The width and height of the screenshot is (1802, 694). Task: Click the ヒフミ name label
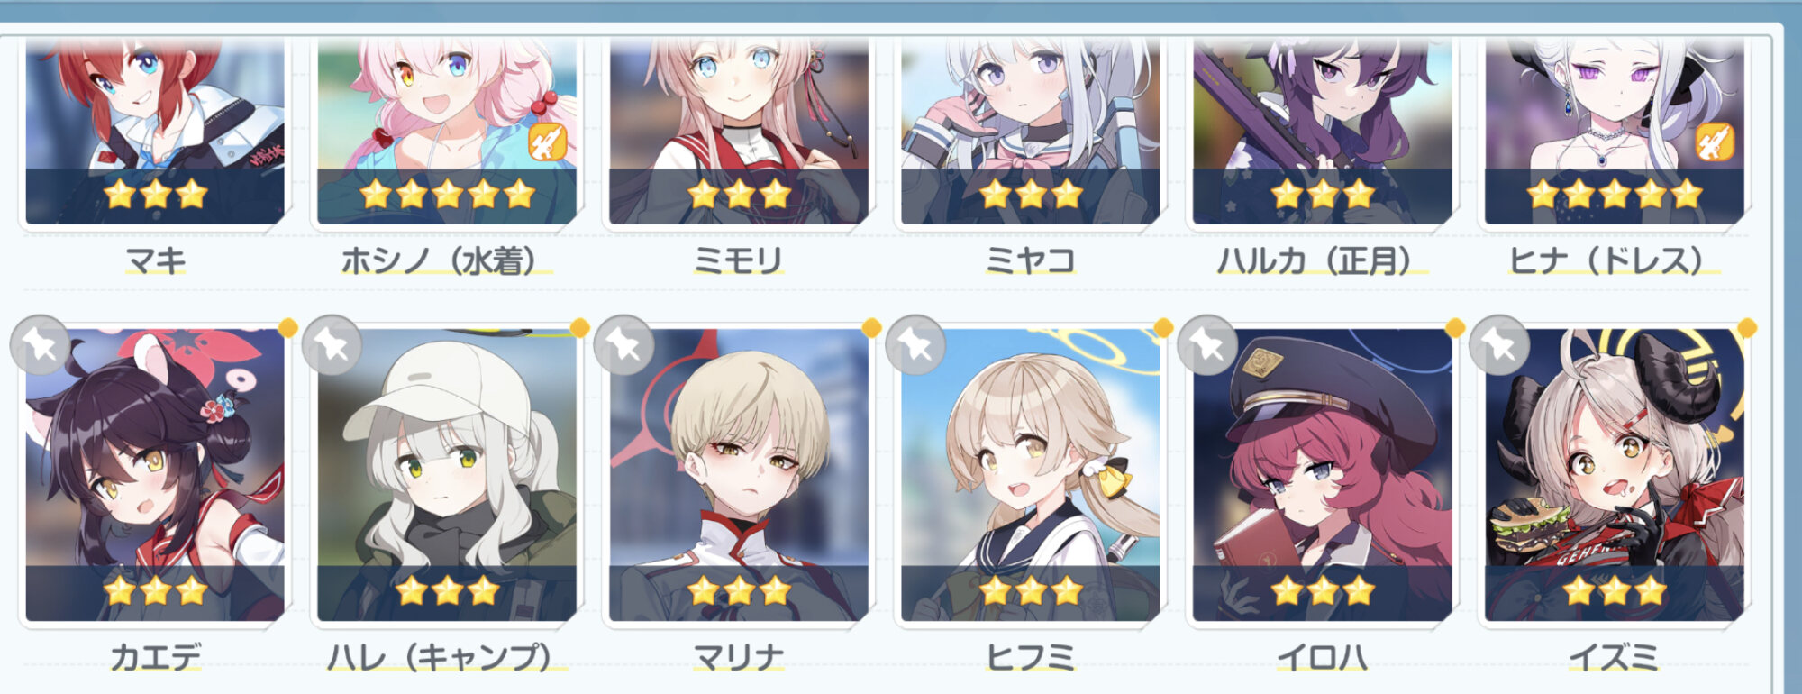(1031, 657)
